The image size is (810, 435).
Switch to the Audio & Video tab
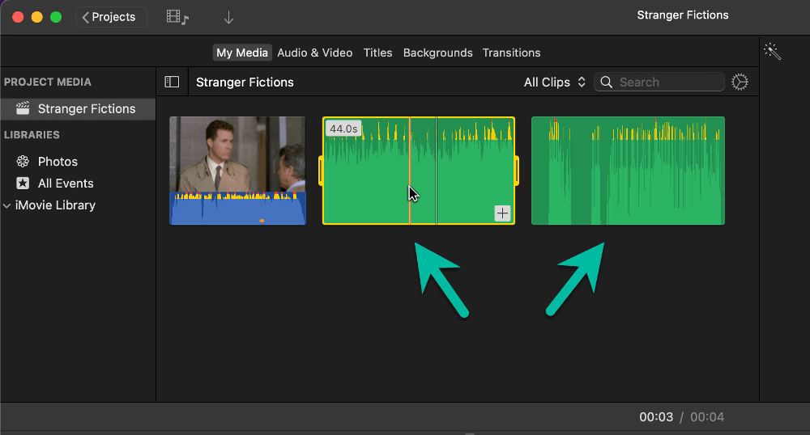coord(314,53)
